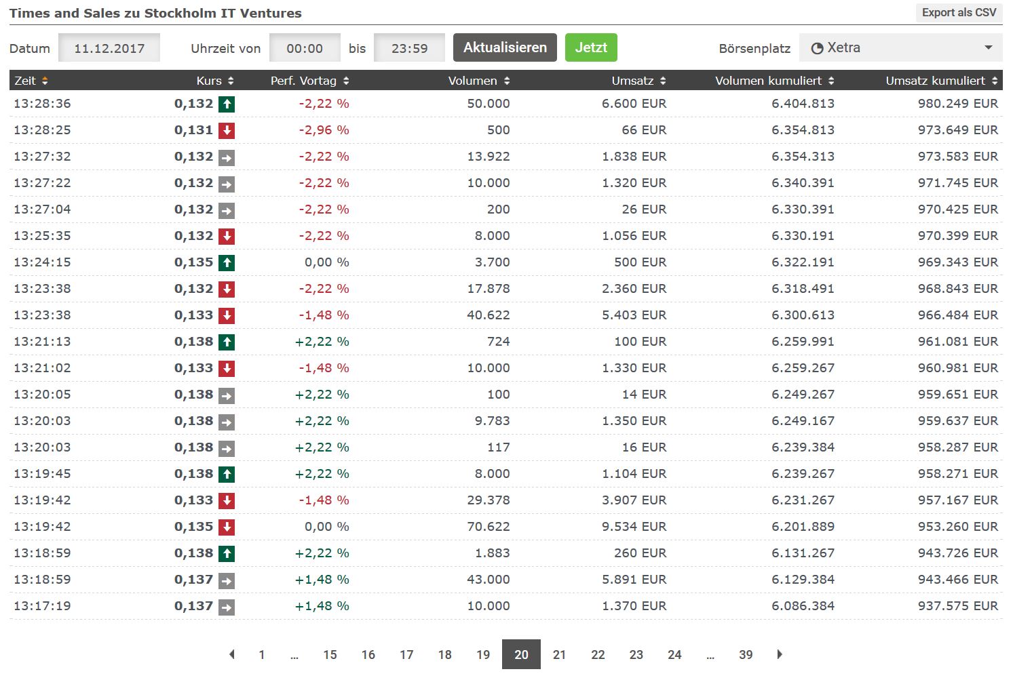Open the Börsenplatz Xetra dropdown
Viewport: 1013px width, 680px height.
[900, 48]
